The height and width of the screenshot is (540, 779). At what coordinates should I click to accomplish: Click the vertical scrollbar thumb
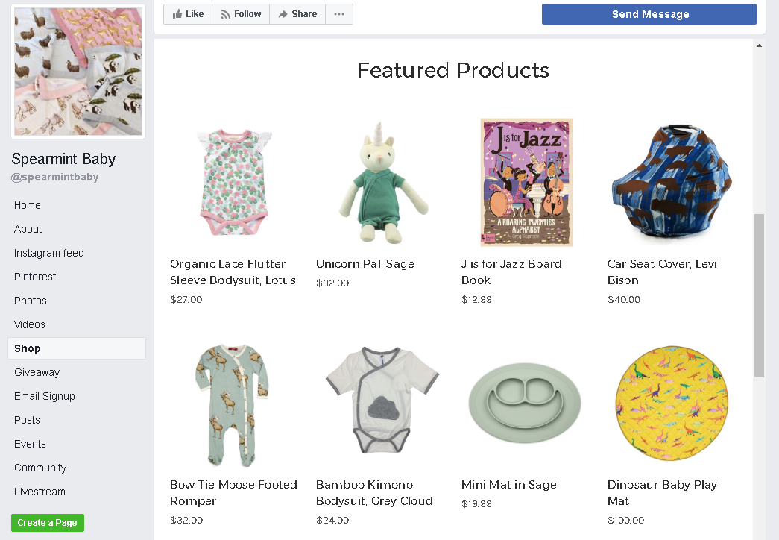click(759, 296)
